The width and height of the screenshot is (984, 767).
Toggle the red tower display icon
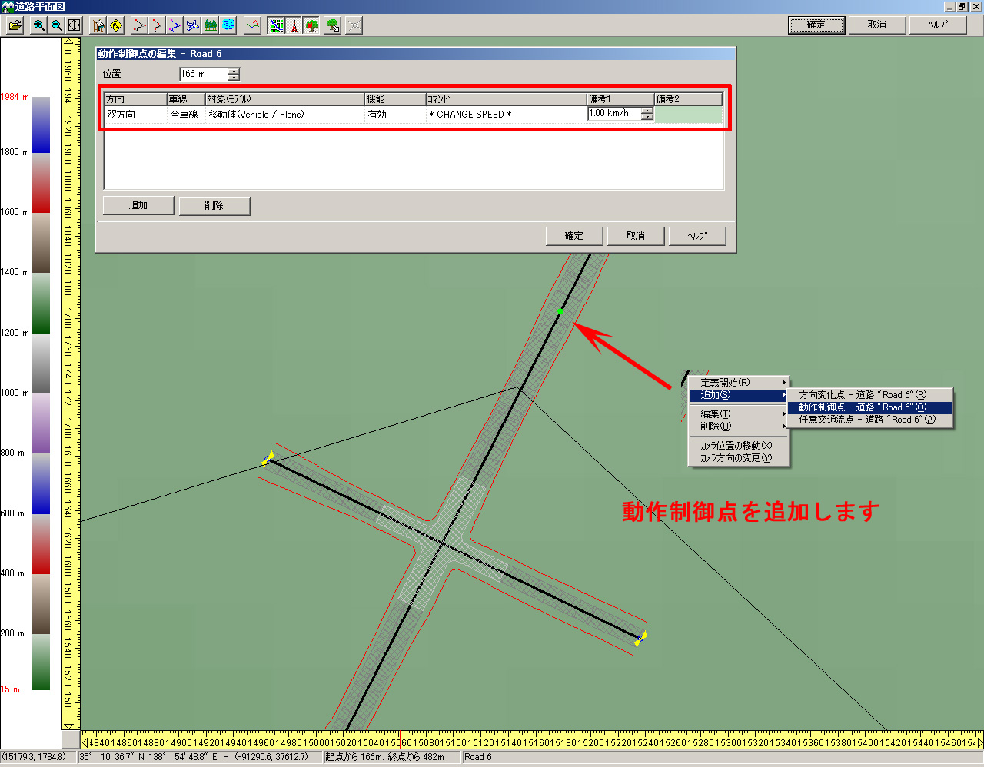[294, 25]
